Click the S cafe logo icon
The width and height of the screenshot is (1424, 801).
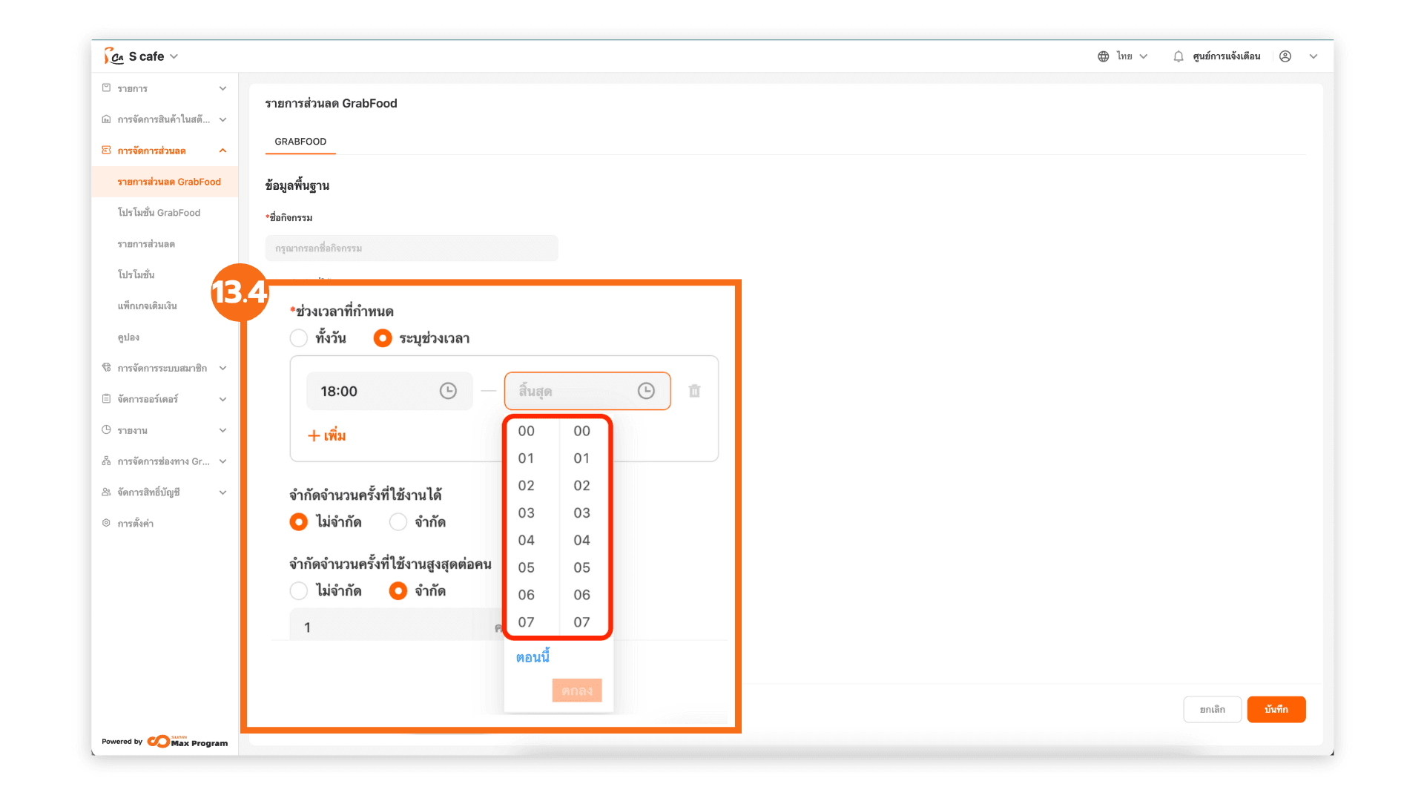113,56
